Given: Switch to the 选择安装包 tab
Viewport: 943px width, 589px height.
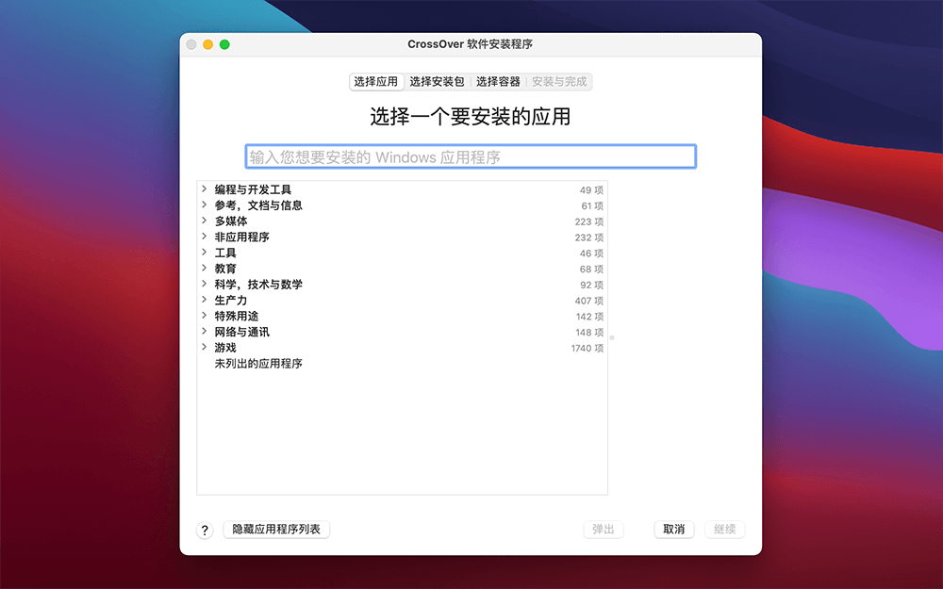Looking at the screenshot, I should click(x=437, y=82).
